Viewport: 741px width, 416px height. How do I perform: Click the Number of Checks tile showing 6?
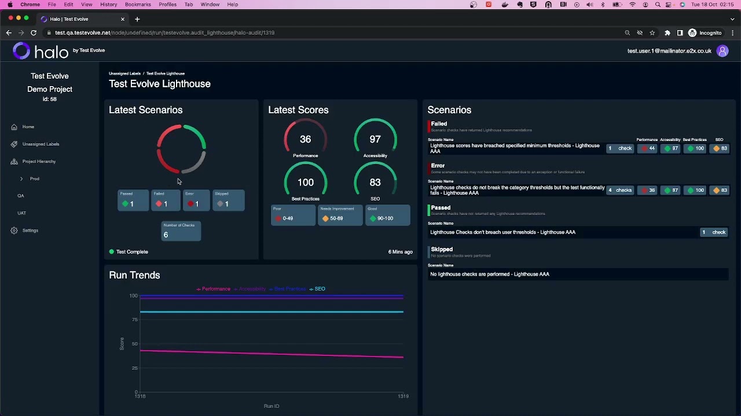[181, 231]
